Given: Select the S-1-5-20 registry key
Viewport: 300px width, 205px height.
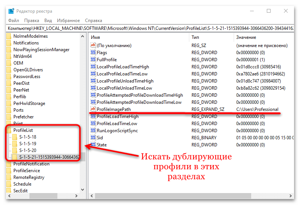Looking at the screenshot, I should [x=28, y=150].
